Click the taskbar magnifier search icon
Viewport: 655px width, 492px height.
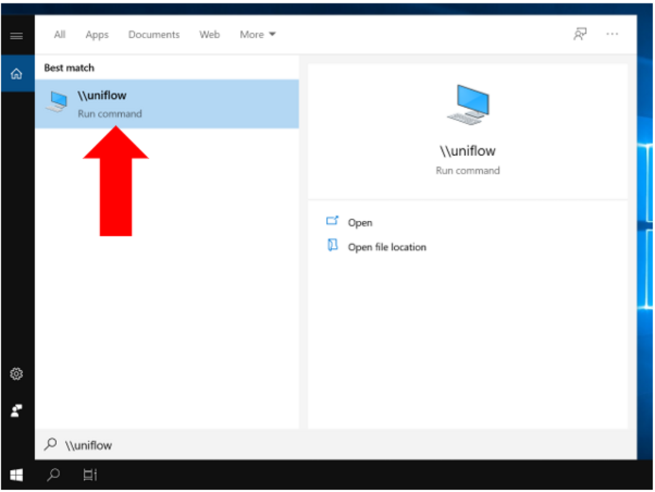click(x=54, y=475)
